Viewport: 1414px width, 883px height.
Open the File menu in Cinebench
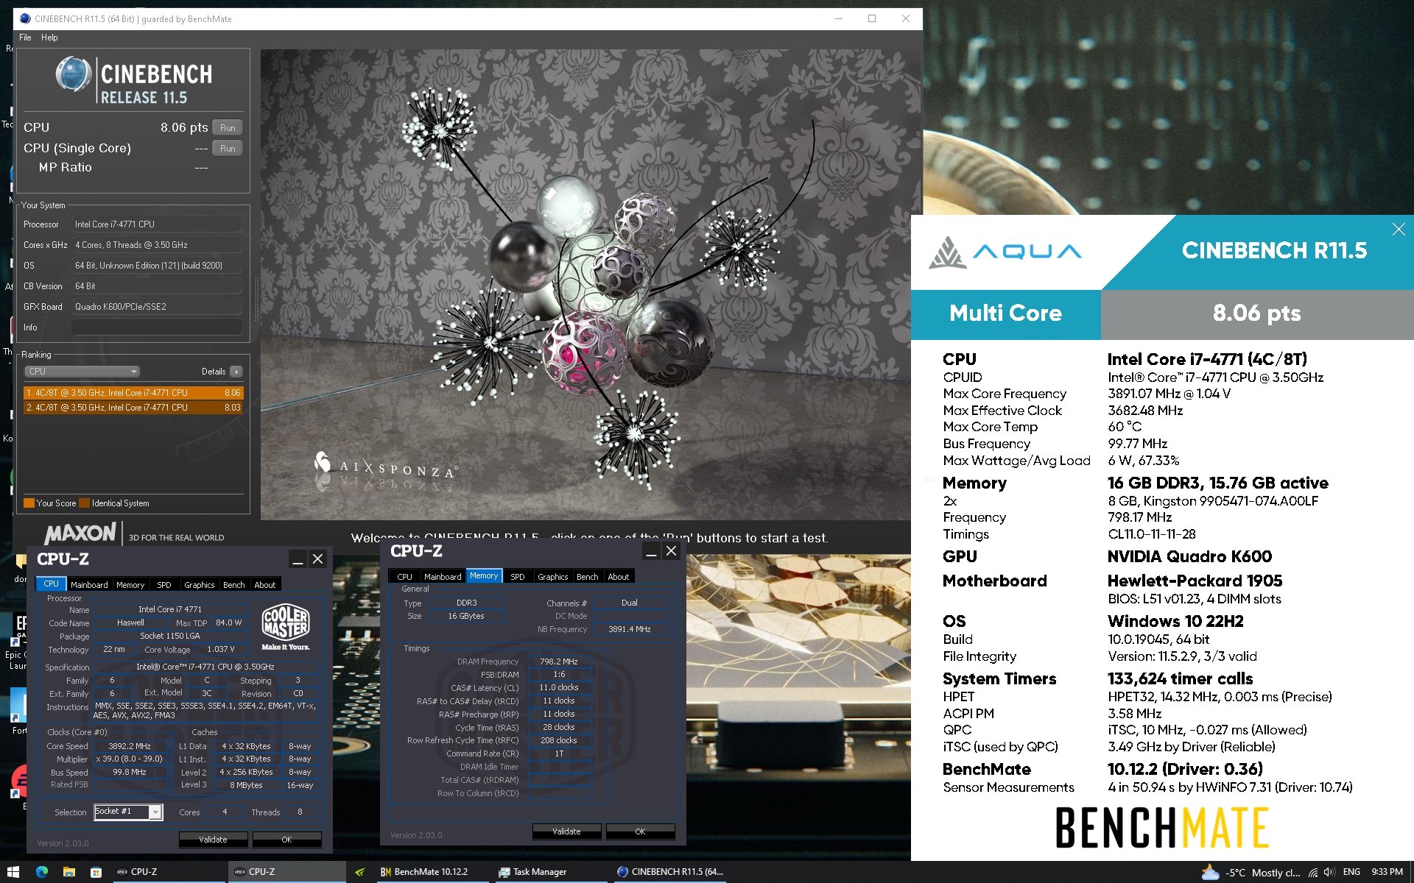click(x=25, y=38)
